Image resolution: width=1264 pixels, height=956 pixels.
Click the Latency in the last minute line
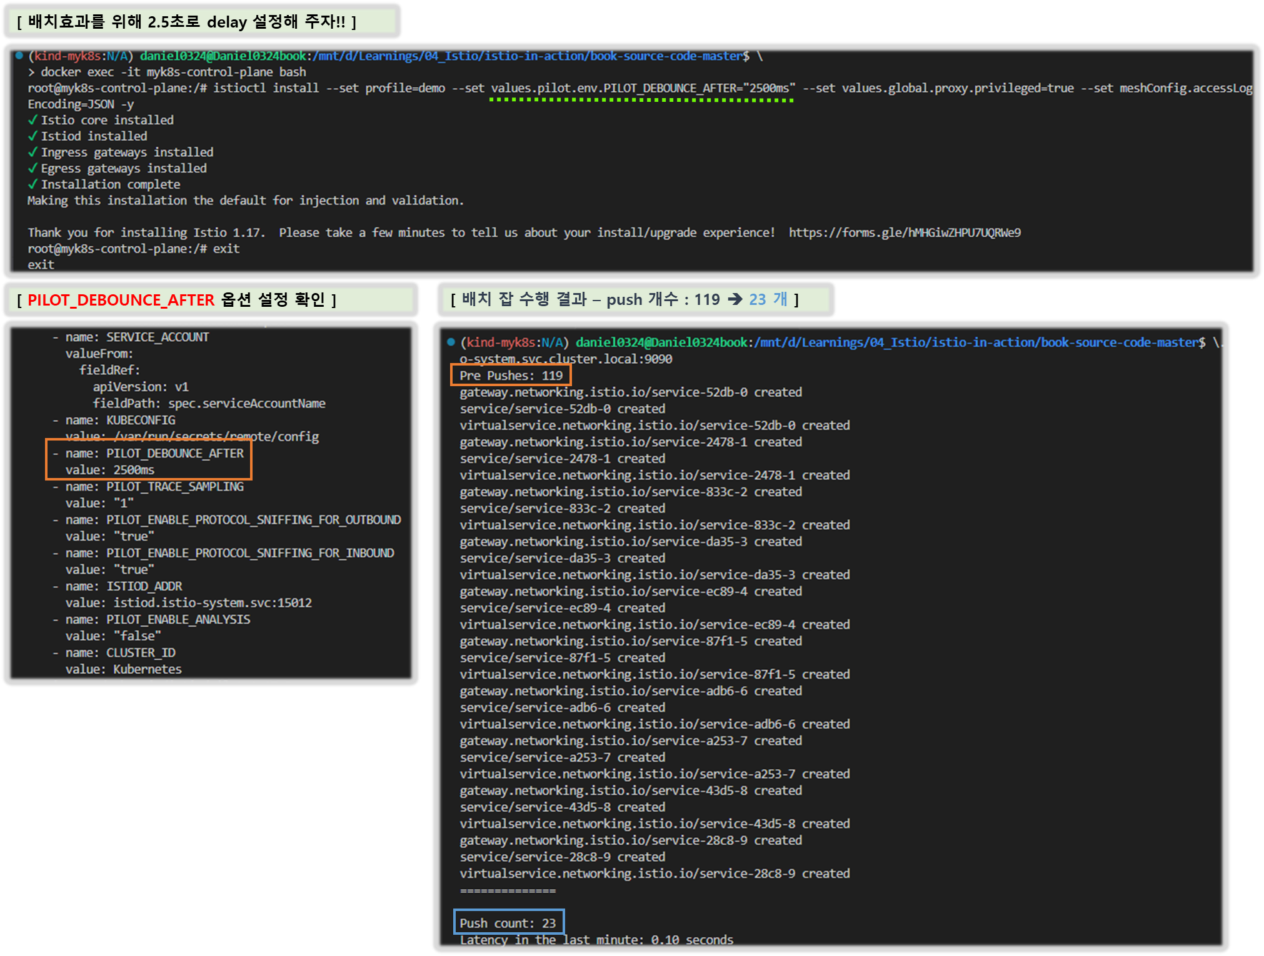[x=596, y=940]
